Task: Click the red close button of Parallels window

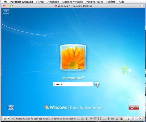Action: pos(4,6)
